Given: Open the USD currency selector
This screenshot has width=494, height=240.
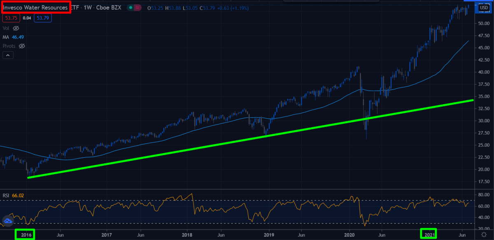Looking at the screenshot, I should (484, 7).
